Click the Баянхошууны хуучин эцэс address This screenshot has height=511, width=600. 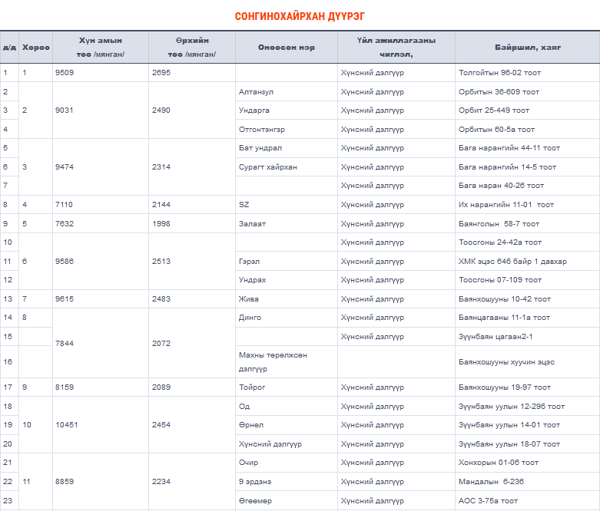506,362
